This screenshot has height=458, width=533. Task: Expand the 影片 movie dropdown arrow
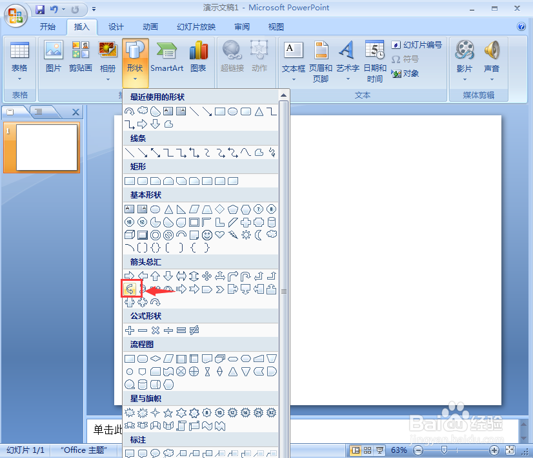[x=465, y=79]
